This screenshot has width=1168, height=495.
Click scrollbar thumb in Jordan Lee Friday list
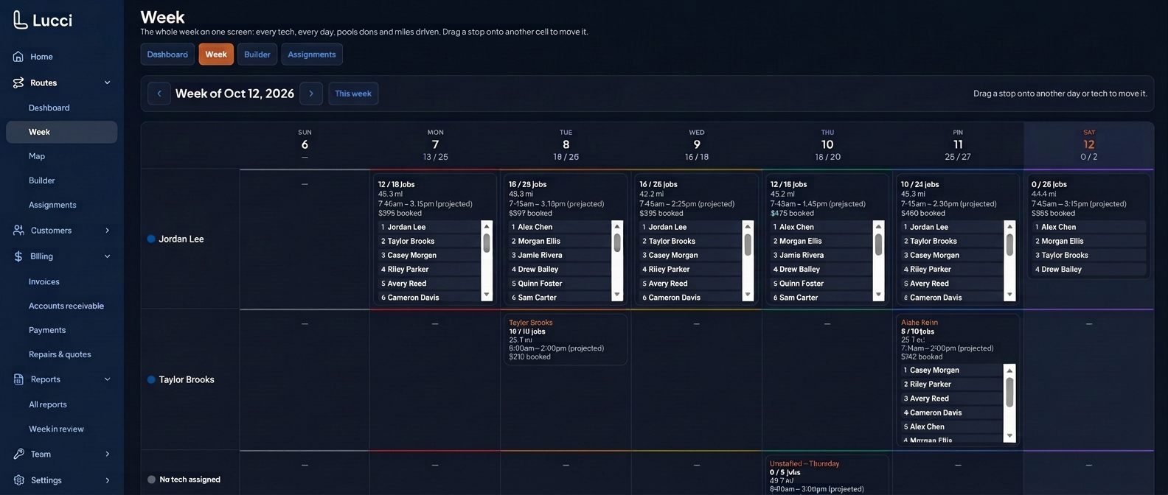click(x=1009, y=247)
